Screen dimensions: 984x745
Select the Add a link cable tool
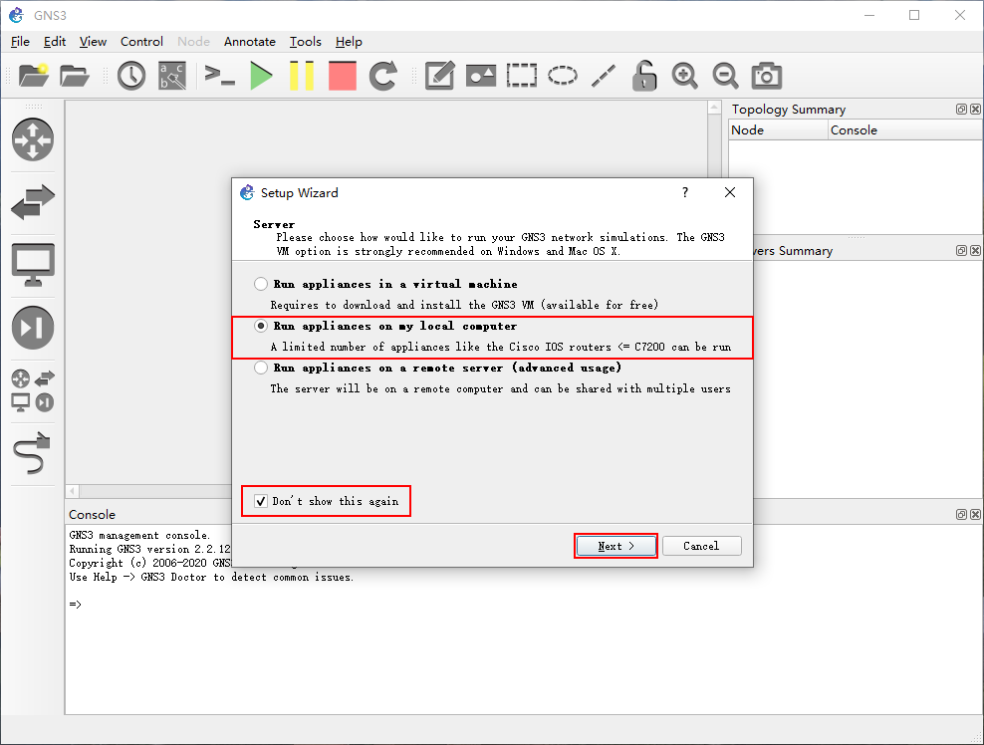coord(32,452)
